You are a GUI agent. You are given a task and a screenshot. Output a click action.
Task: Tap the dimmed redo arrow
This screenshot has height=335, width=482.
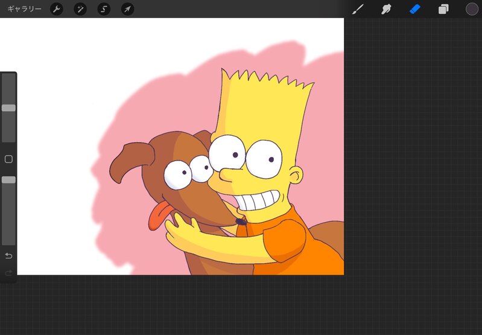coord(8,273)
